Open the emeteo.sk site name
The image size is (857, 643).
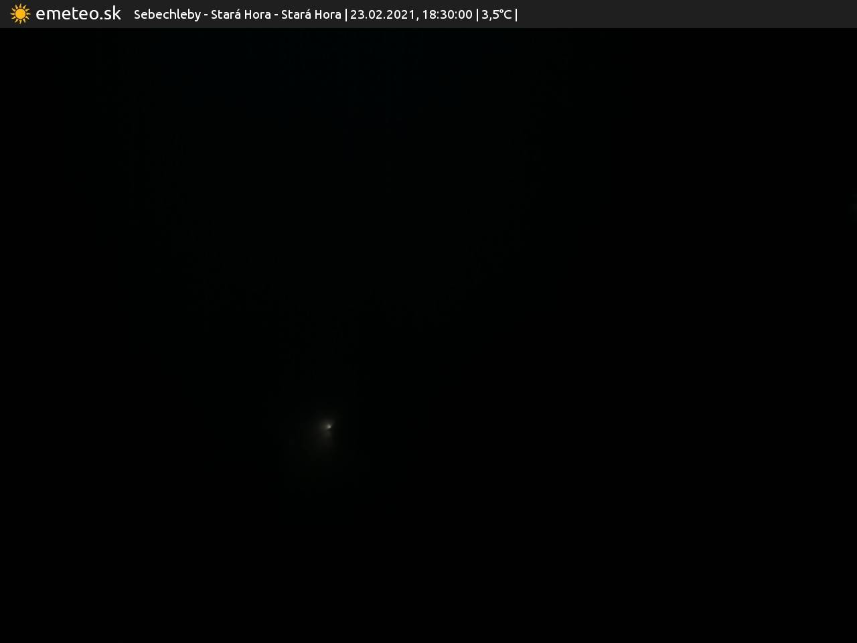[x=78, y=14]
